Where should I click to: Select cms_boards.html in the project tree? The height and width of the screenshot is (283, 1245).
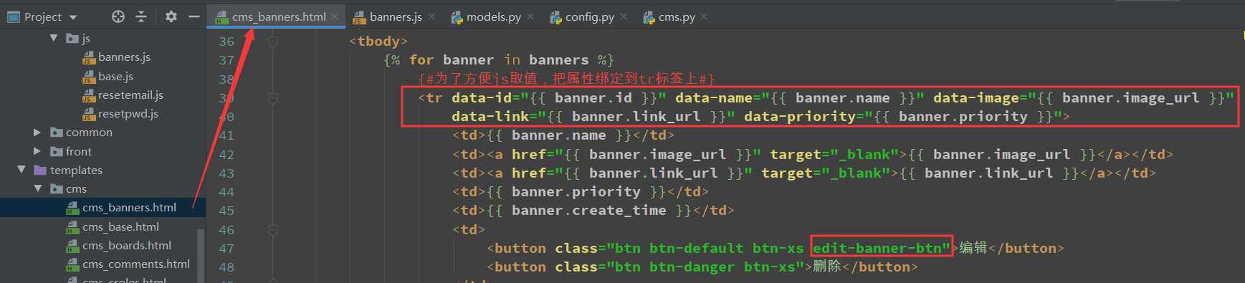click(127, 245)
